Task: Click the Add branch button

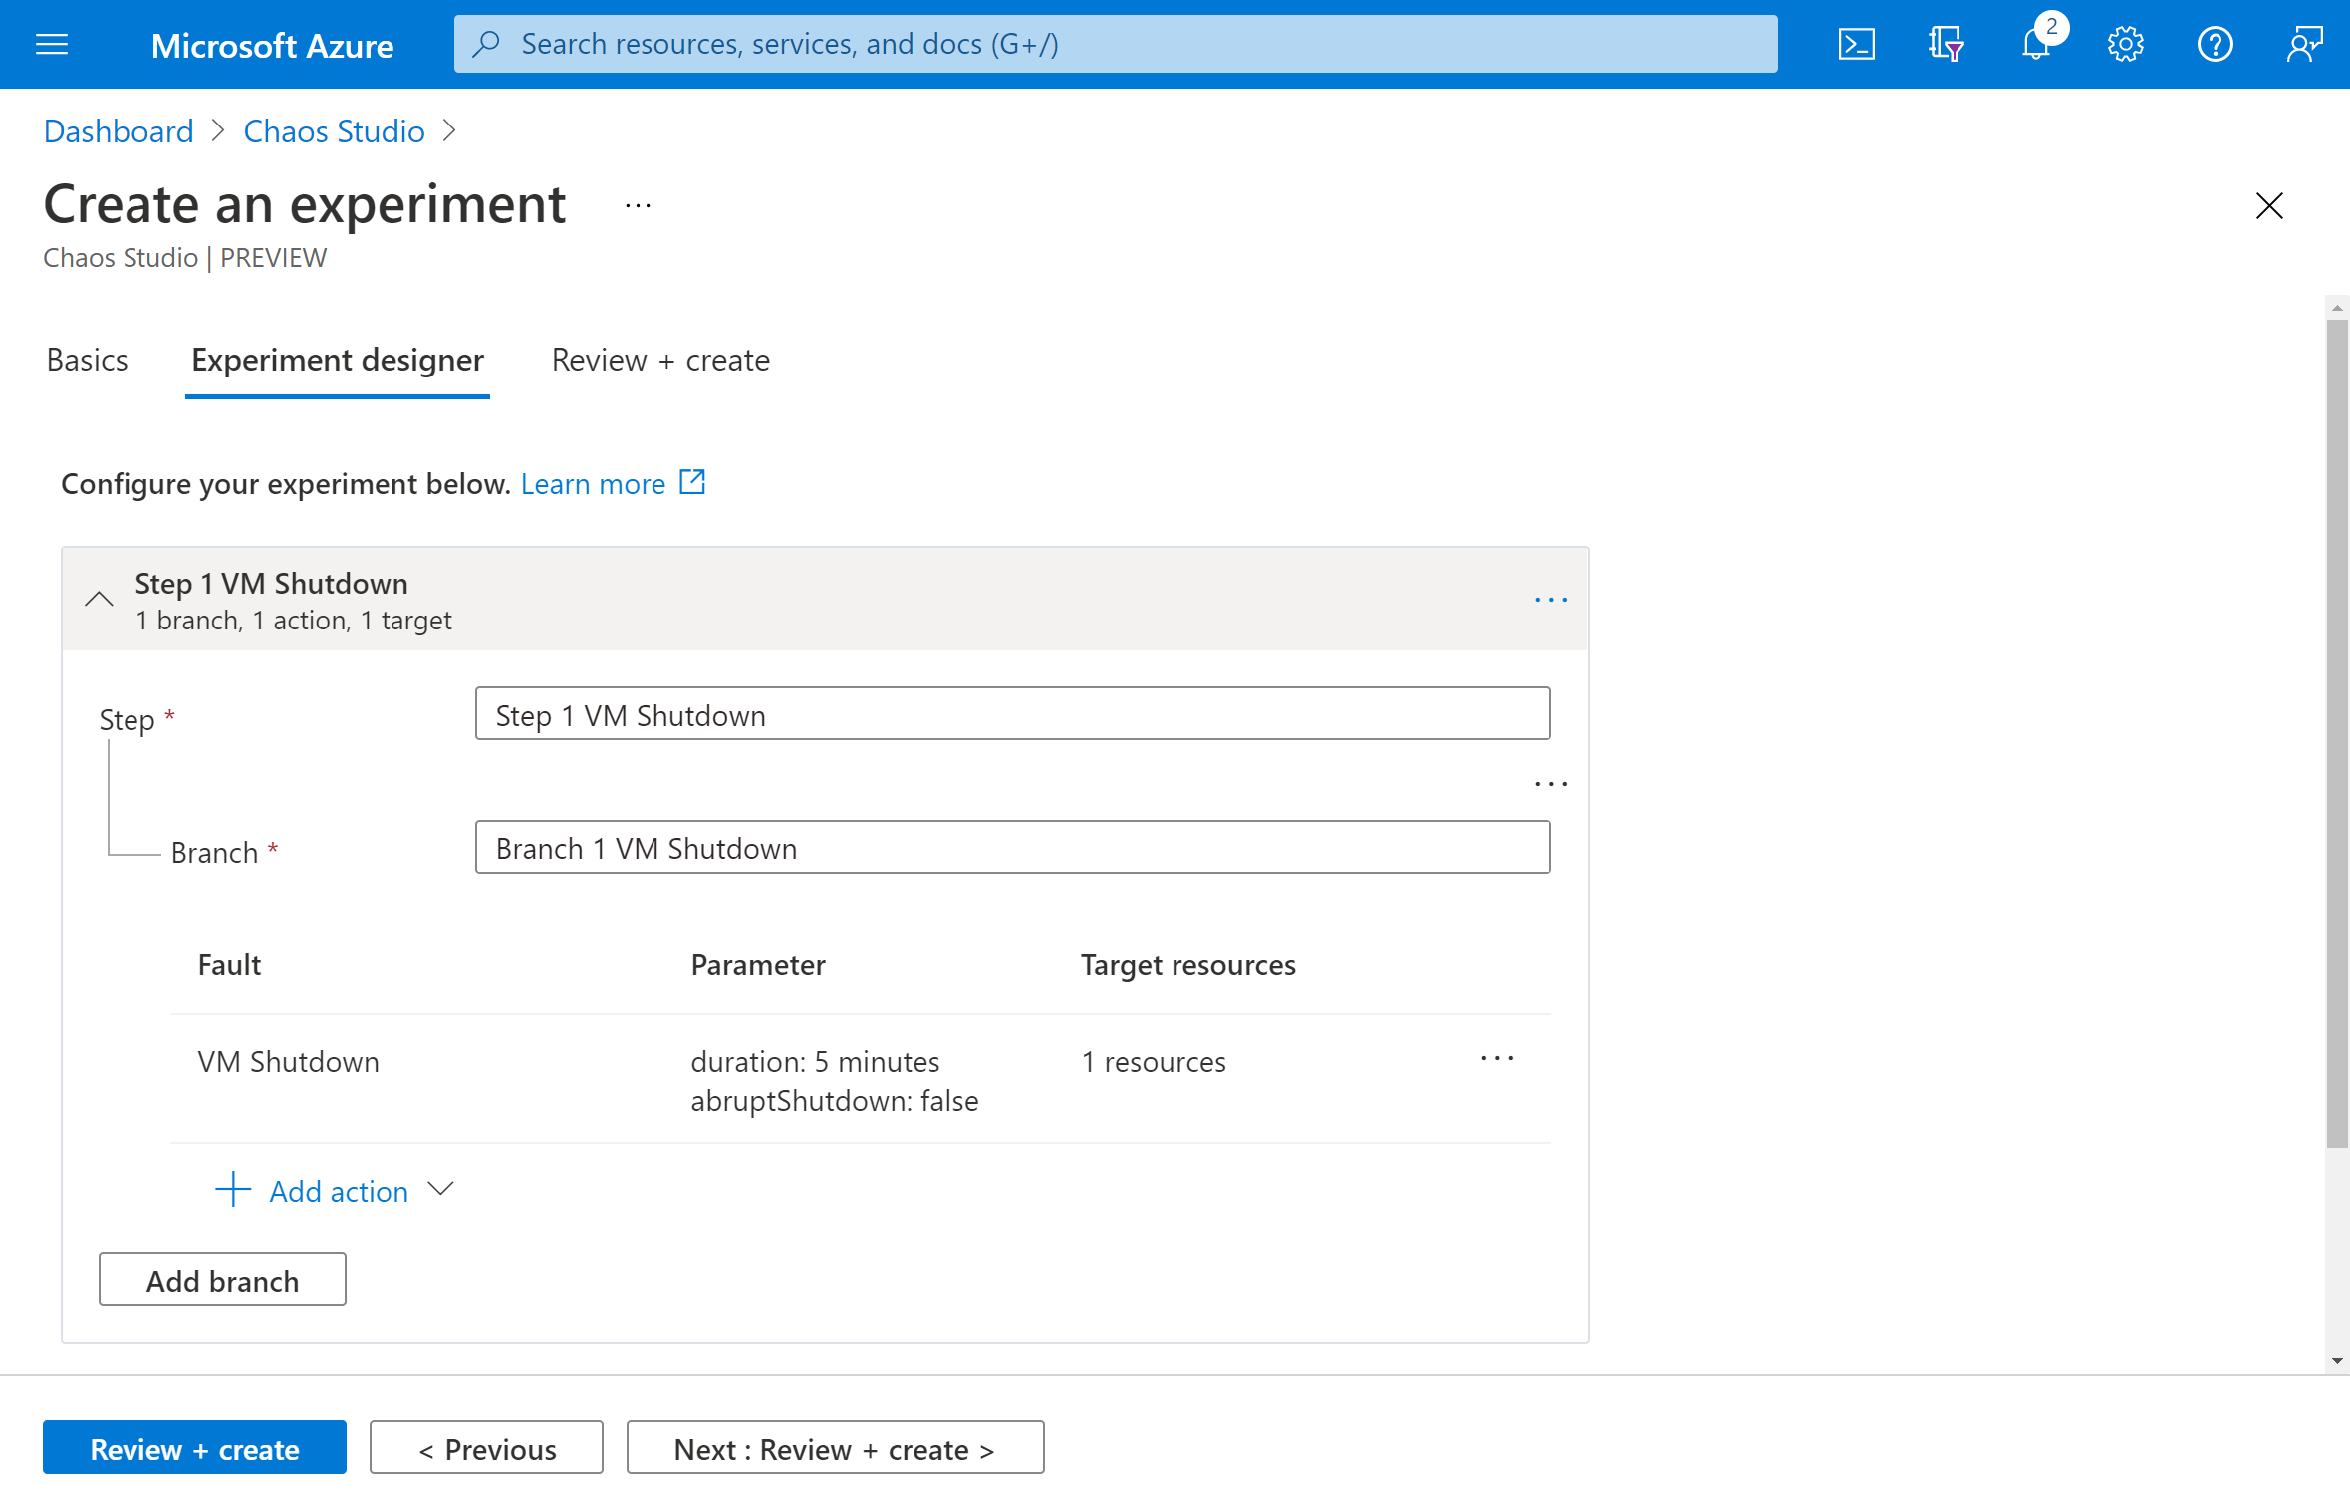Action: point(221,1280)
